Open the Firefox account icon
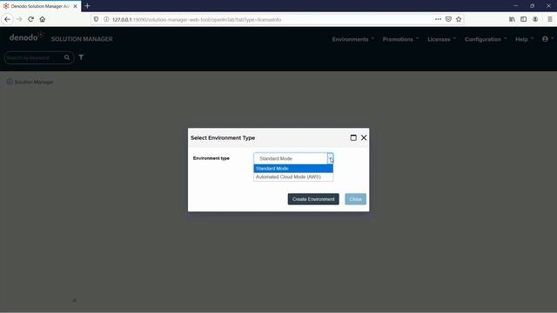This screenshot has width=557, height=313. point(535,19)
